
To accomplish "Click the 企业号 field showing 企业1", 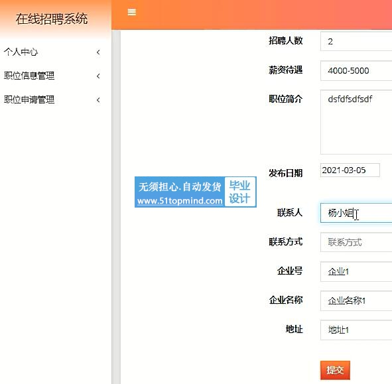I will (356, 271).
